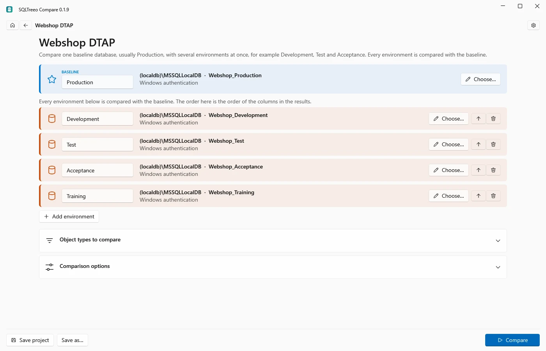Delete the Training environment

493,196
